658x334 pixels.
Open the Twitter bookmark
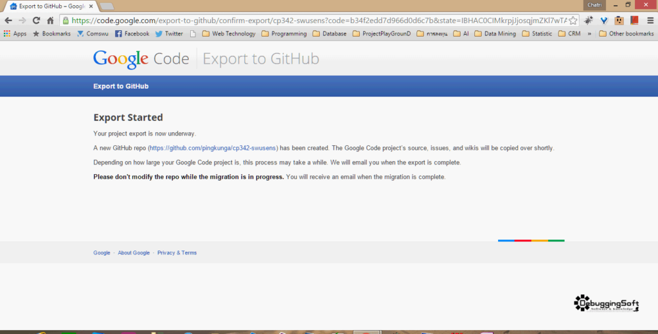pyautogui.click(x=169, y=33)
